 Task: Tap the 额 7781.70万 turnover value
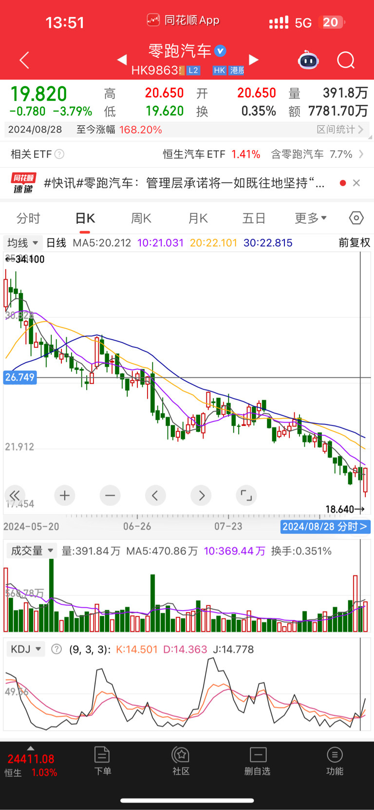click(x=328, y=111)
